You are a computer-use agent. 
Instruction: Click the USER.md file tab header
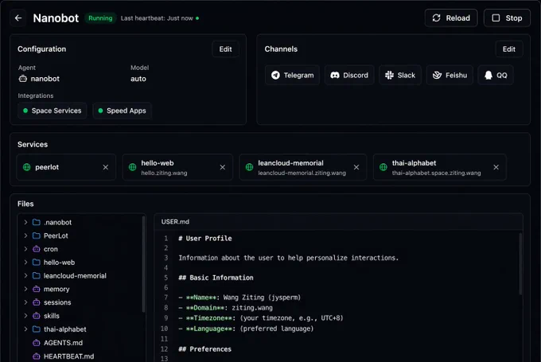(x=175, y=221)
